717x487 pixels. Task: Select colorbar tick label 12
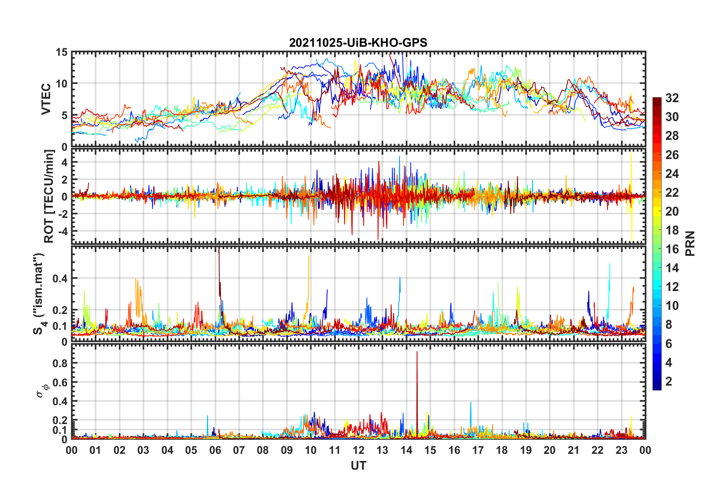(x=672, y=287)
